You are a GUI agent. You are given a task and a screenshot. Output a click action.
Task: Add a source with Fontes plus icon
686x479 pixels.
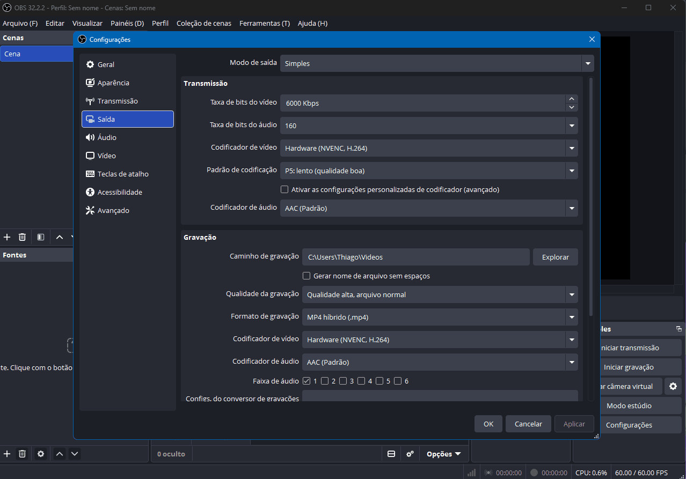pyautogui.click(x=7, y=454)
